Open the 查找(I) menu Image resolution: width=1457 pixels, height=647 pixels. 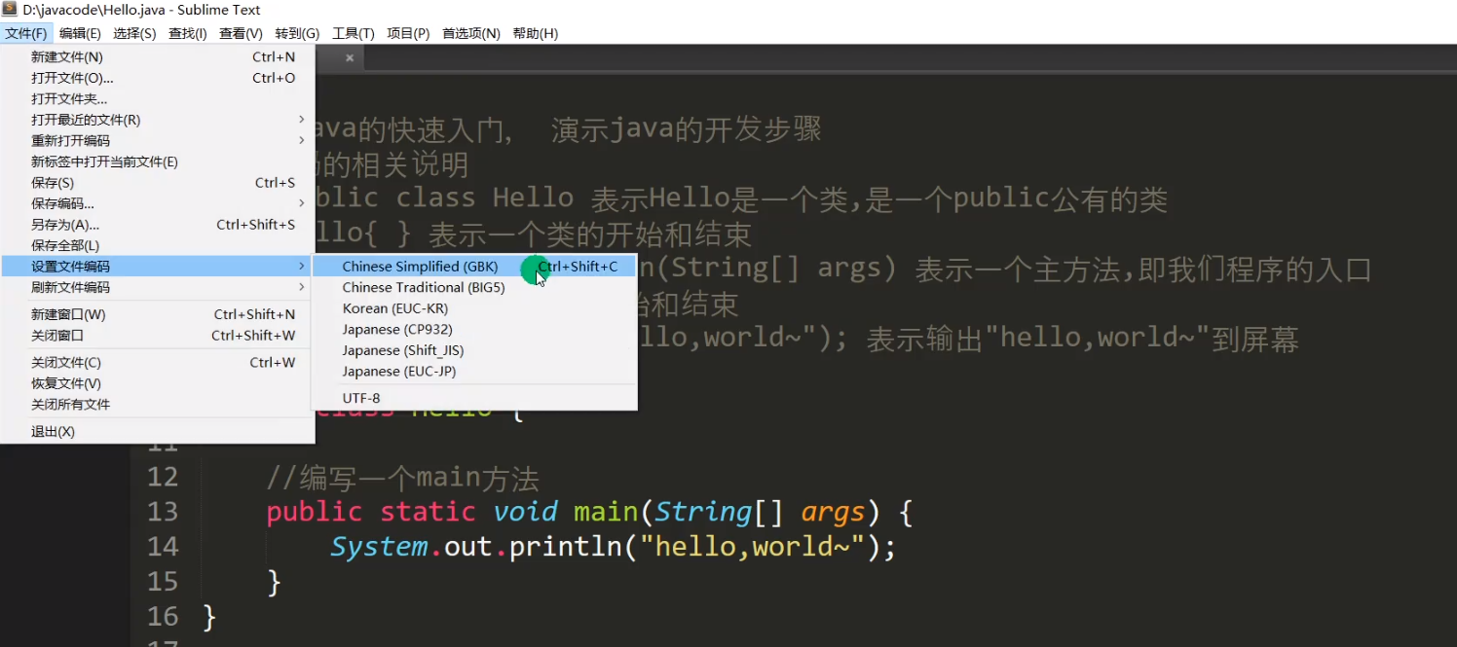188,33
